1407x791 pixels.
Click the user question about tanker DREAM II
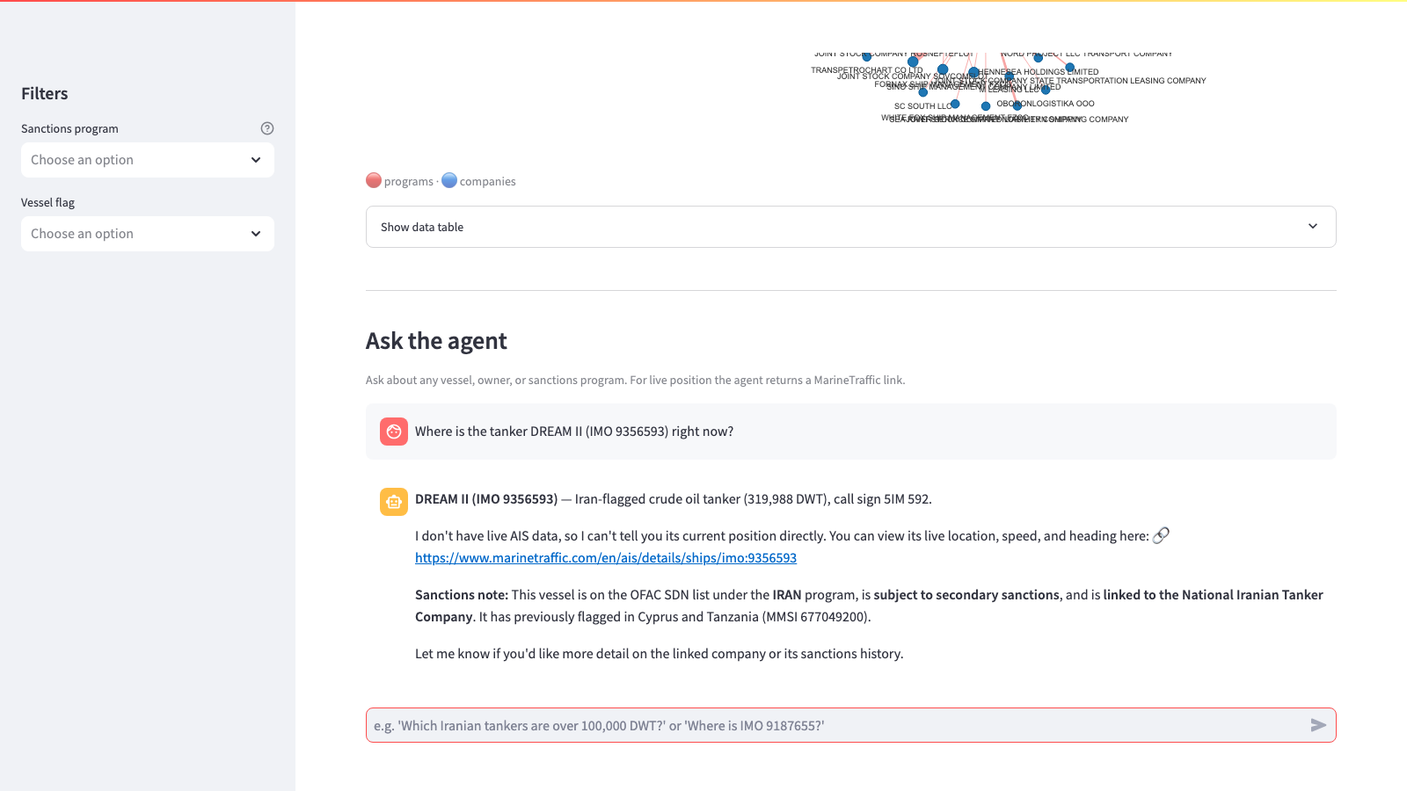click(x=574, y=432)
